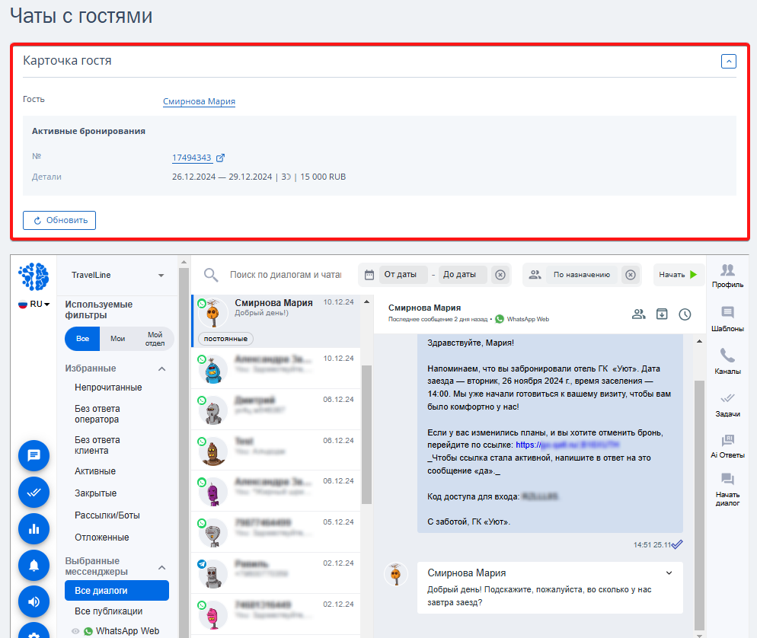Open Без ответа оператора filter
The image size is (757, 638).
click(97, 414)
